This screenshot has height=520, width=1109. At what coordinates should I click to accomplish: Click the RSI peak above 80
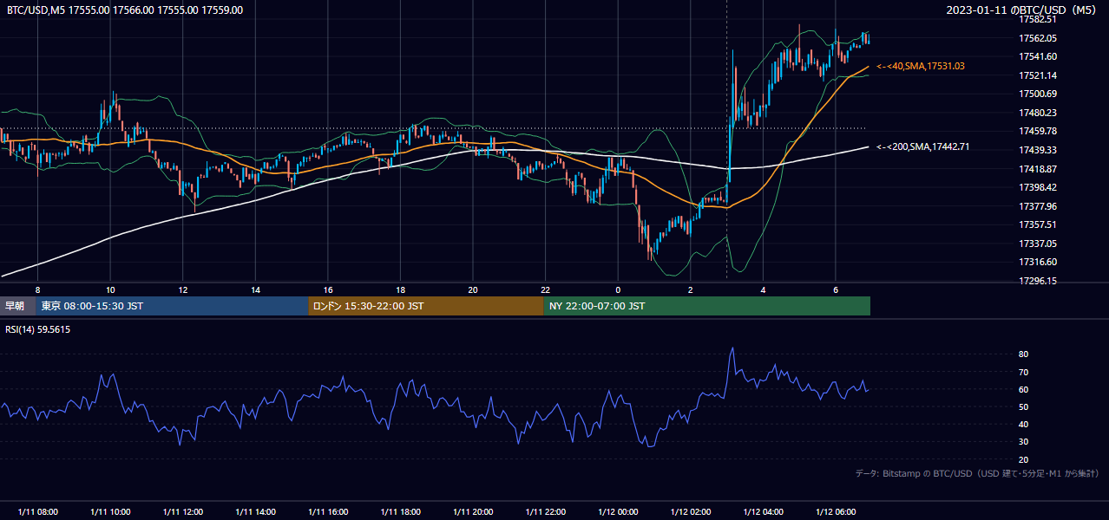(732, 348)
